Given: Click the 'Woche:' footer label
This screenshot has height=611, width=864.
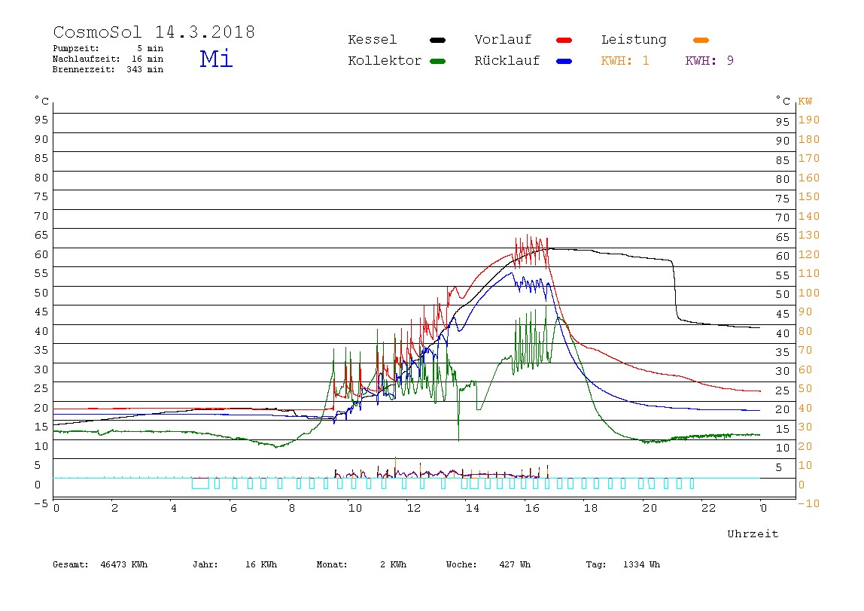Looking at the screenshot, I should [462, 564].
